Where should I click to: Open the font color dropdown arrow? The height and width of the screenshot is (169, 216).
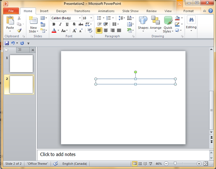58,31
